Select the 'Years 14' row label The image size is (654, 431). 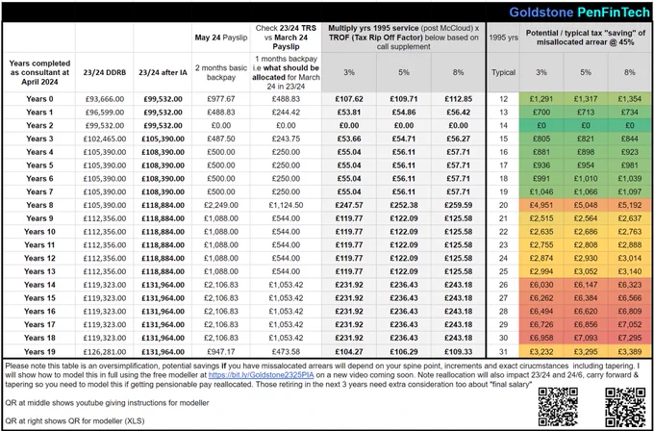click(x=39, y=285)
